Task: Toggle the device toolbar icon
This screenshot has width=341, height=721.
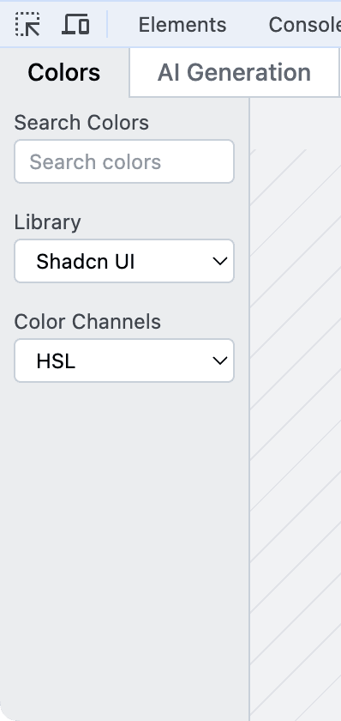Action: coord(75,24)
